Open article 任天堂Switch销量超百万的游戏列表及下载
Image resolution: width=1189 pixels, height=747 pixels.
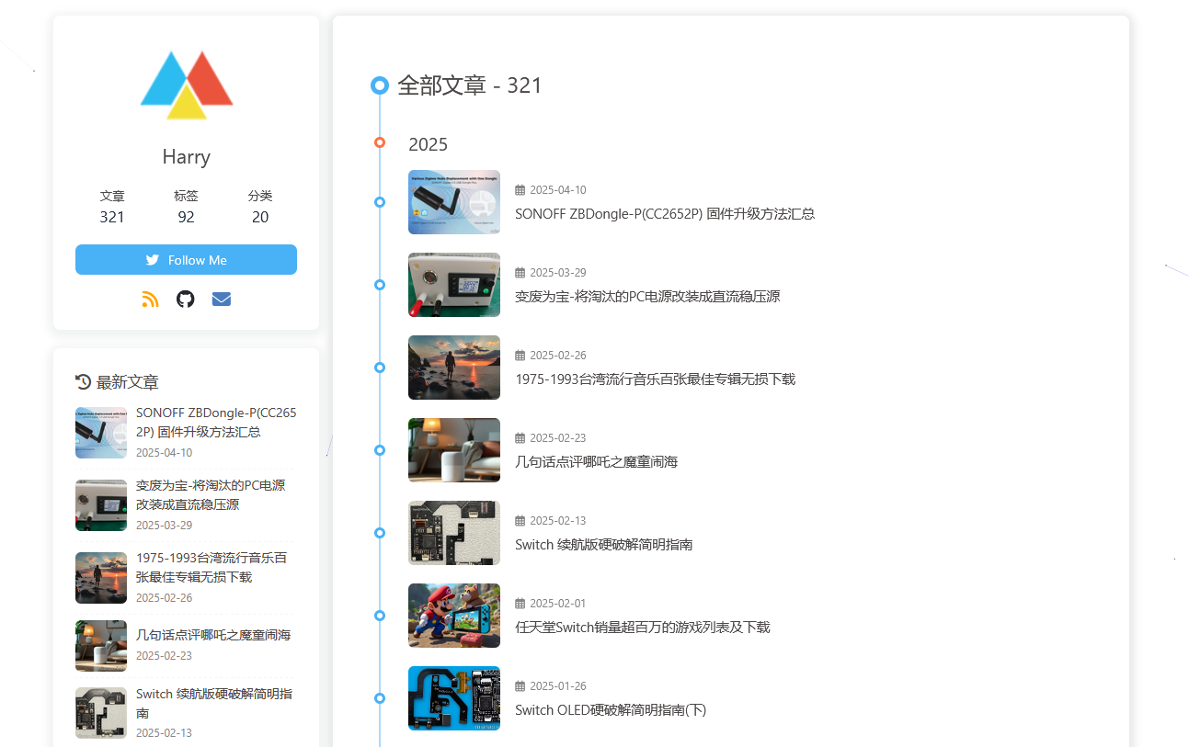[x=643, y=628]
